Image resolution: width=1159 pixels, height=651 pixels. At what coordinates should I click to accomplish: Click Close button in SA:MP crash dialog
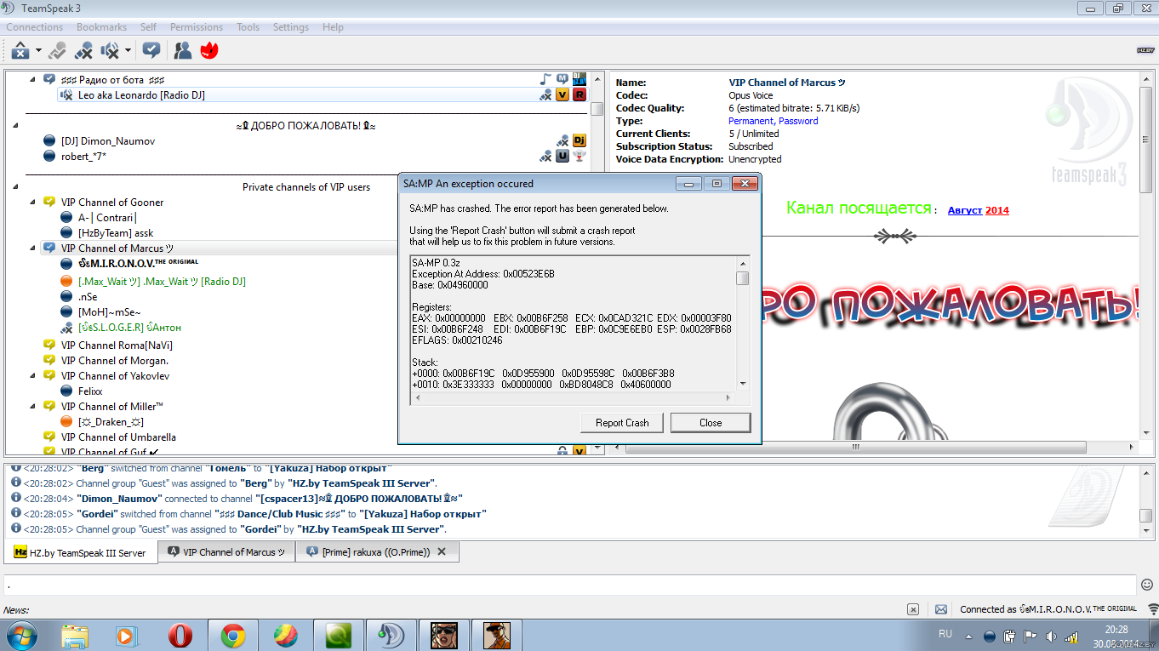coord(711,422)
